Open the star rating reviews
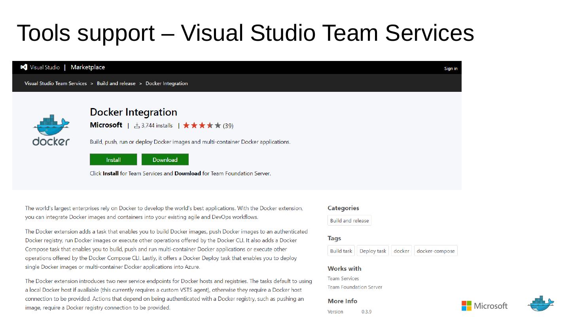Viewport: 570px width, 321px height. pos(202,125)
